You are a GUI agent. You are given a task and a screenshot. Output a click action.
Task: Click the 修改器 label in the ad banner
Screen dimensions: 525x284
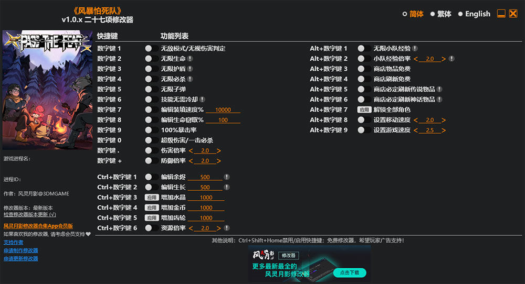tap(289, 256)
